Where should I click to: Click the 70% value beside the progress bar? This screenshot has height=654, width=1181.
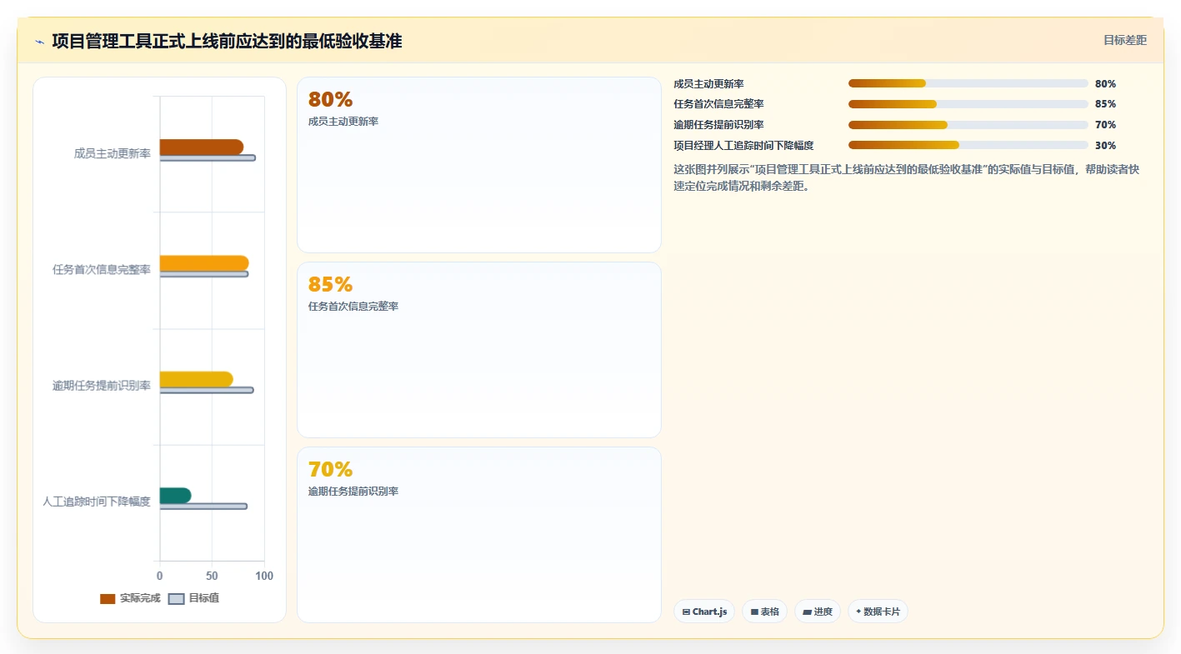click(1105, 125)
